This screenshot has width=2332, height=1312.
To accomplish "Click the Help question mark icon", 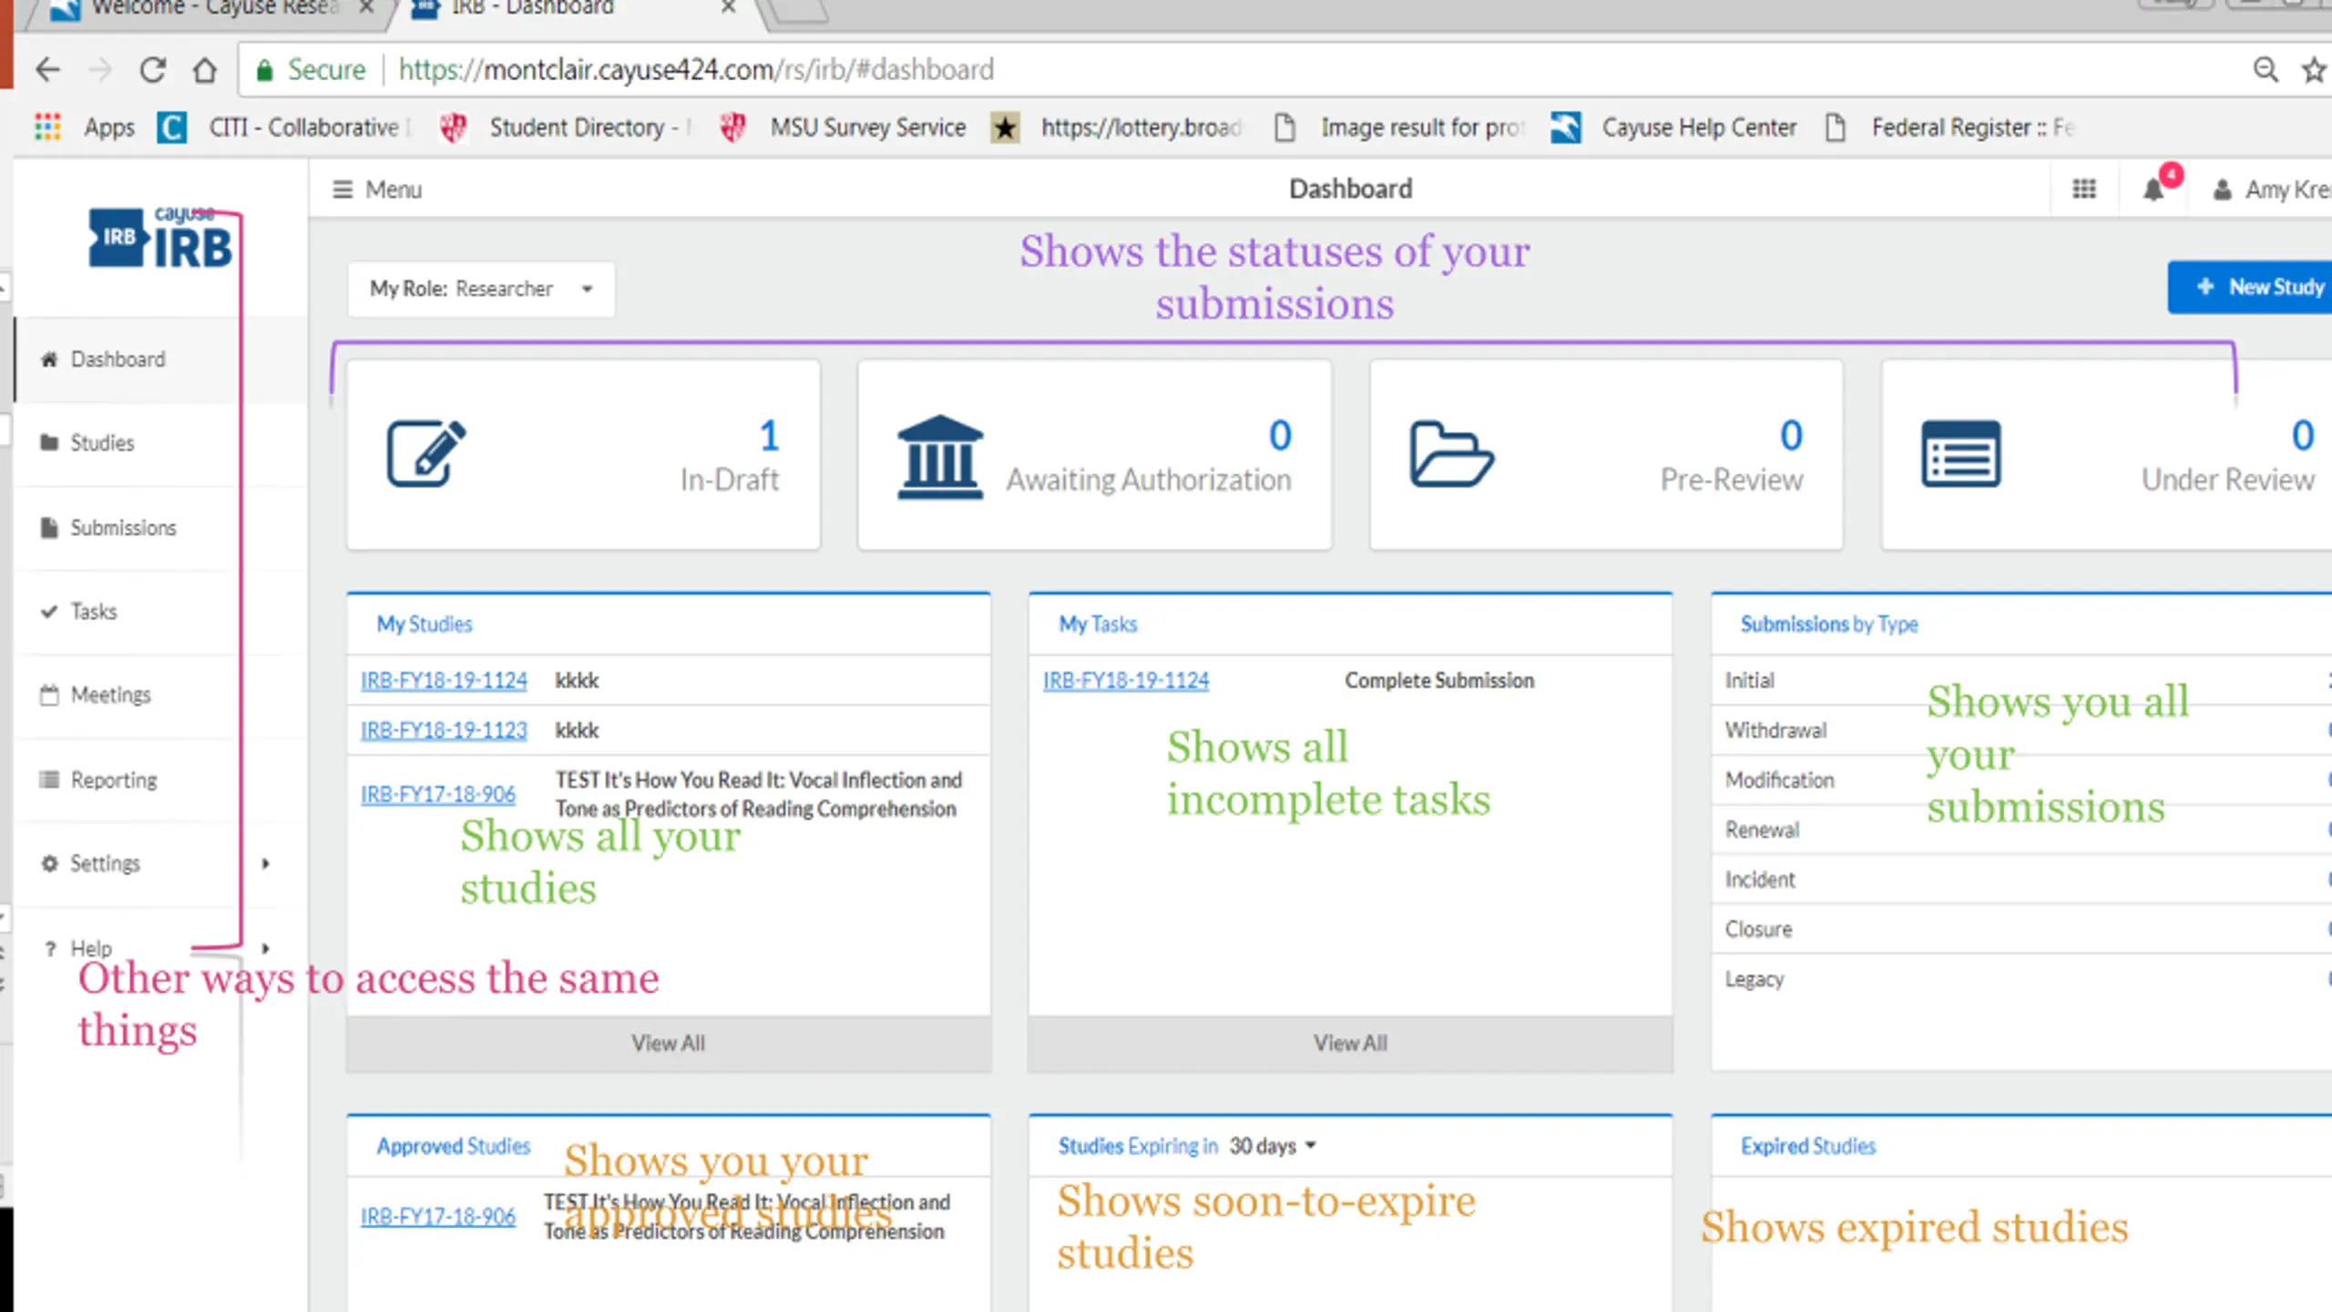I will click(50, 948).
